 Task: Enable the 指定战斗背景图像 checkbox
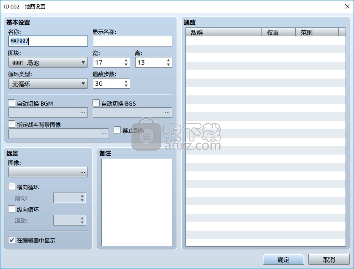point(11,124)
